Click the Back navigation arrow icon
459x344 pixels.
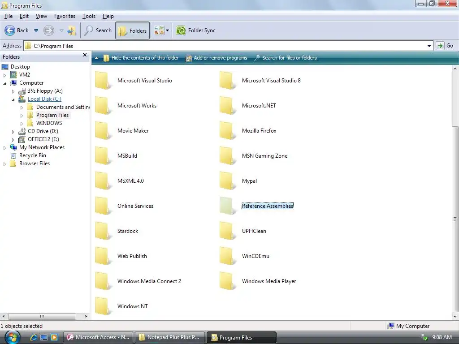pyautogui.click(x=10, y=30)
